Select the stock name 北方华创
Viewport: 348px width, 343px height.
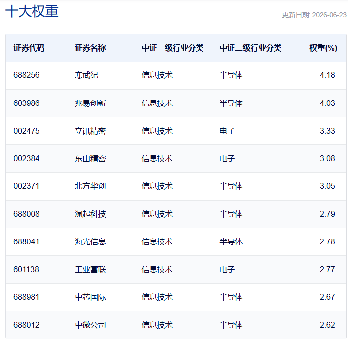coord(90,186)
